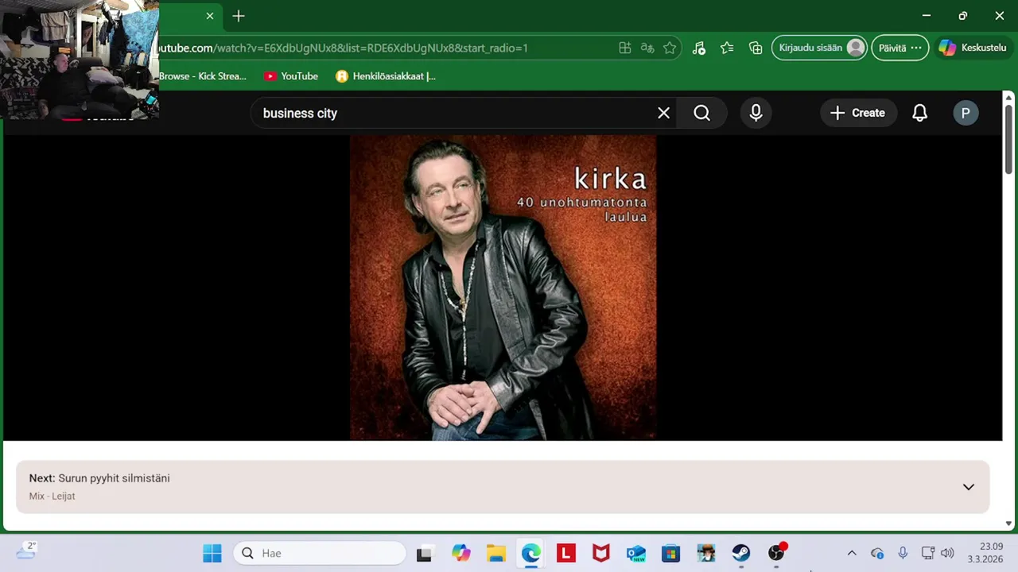Click the Päivitä update button
The width and height of the screenshot is (1018, 572).
(x=899, y=48)
